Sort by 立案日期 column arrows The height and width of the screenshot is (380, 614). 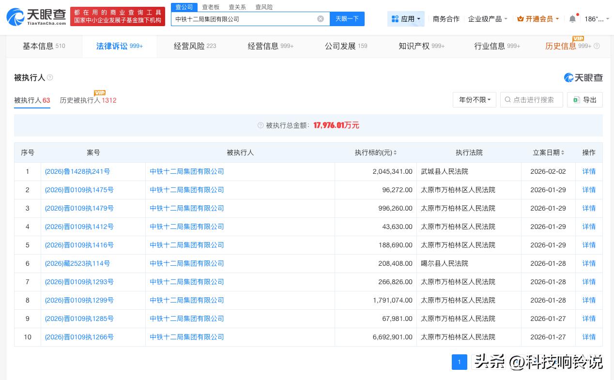[x=563, y=153]
